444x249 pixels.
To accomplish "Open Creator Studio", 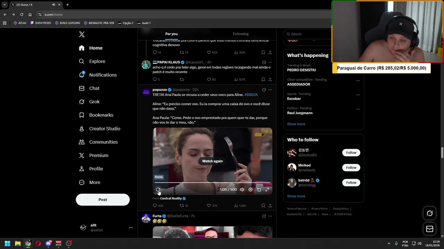I will (100, 128).
